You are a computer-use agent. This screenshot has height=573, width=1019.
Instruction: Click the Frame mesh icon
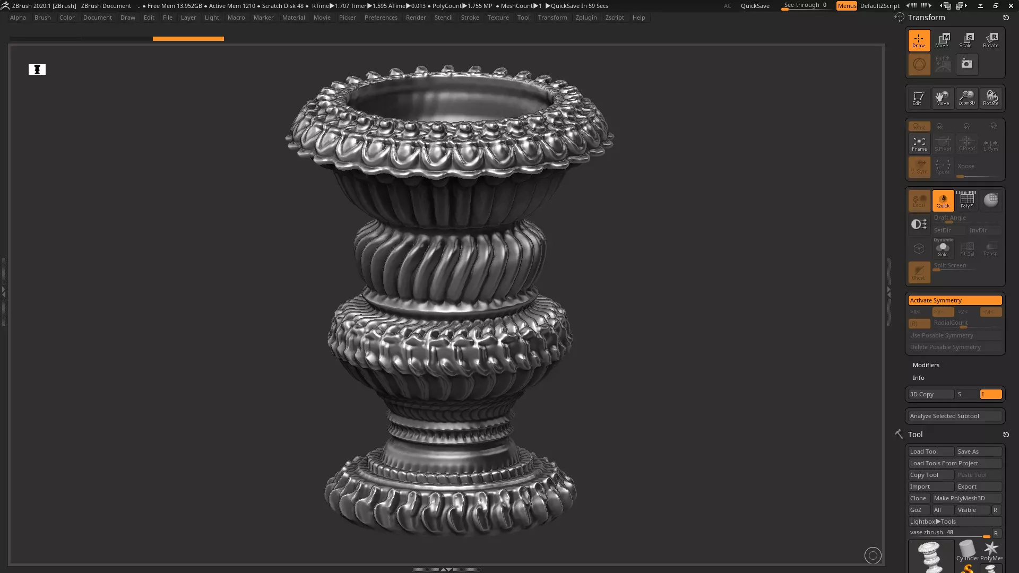click(x=919, y=143)
